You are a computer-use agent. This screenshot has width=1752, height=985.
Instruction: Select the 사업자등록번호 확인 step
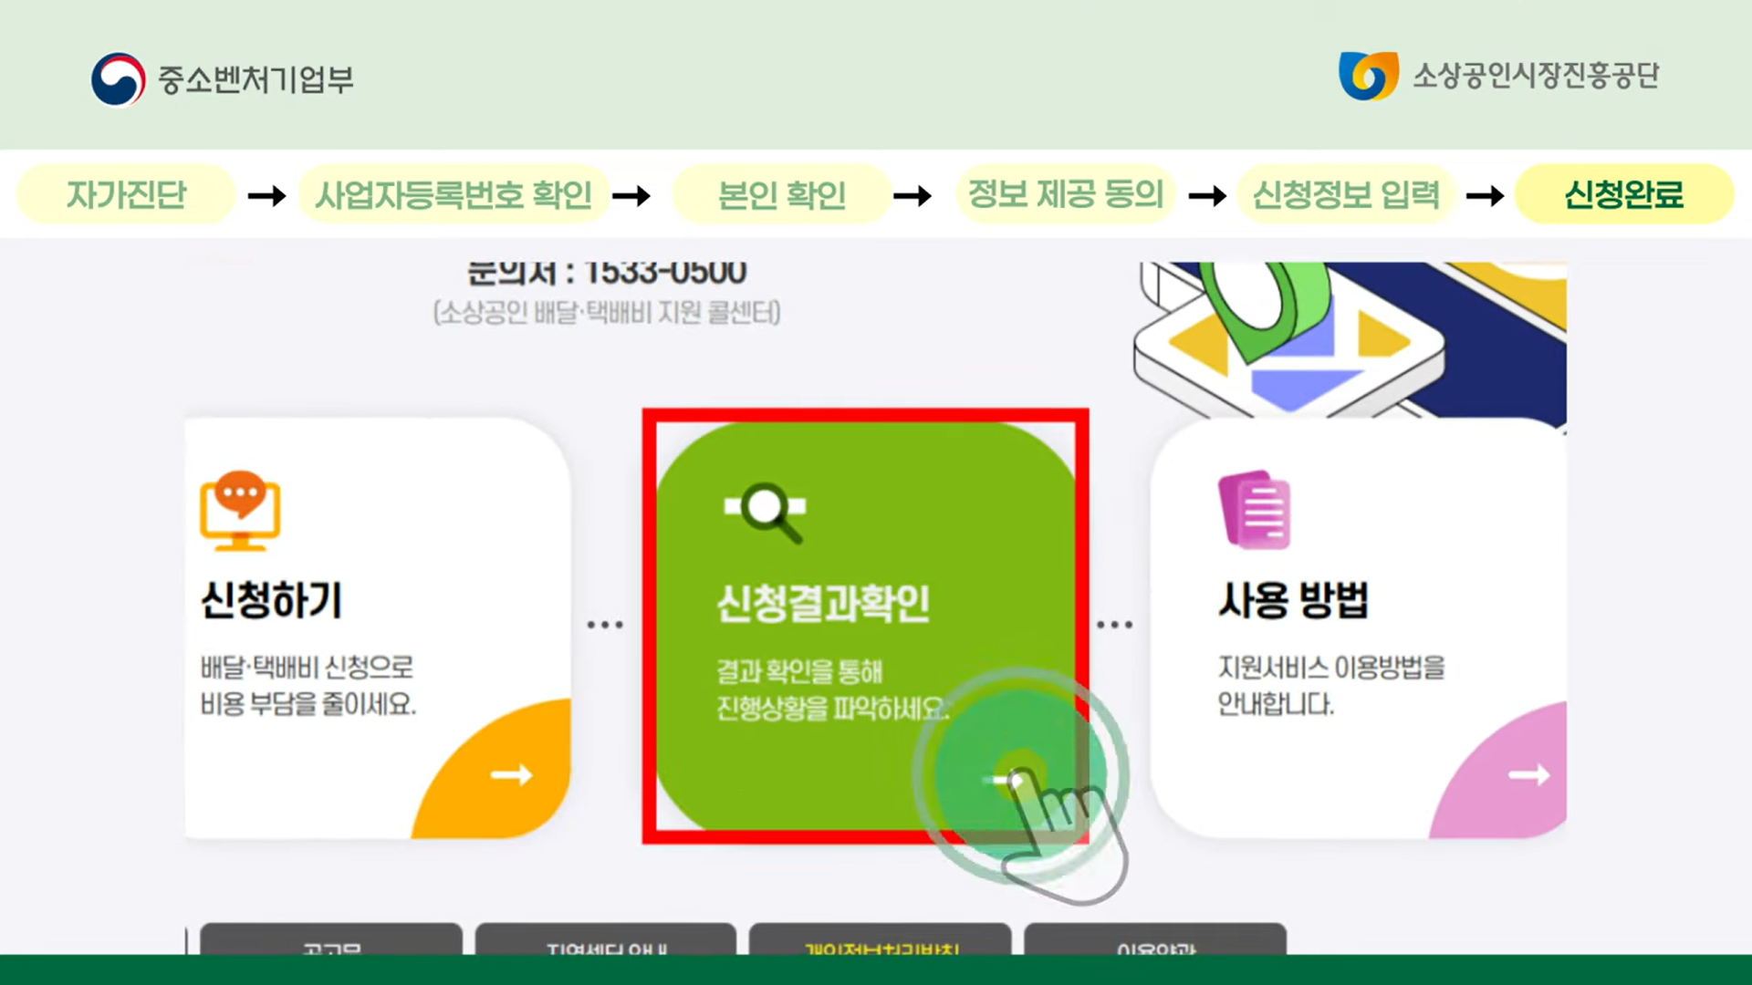click(454, 194)
